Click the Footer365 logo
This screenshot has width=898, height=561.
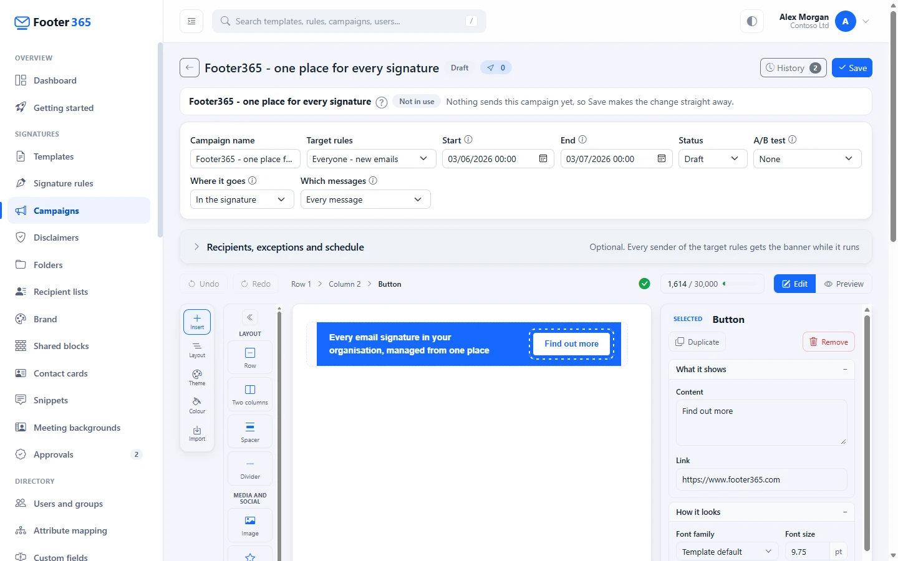pos(53,22)
